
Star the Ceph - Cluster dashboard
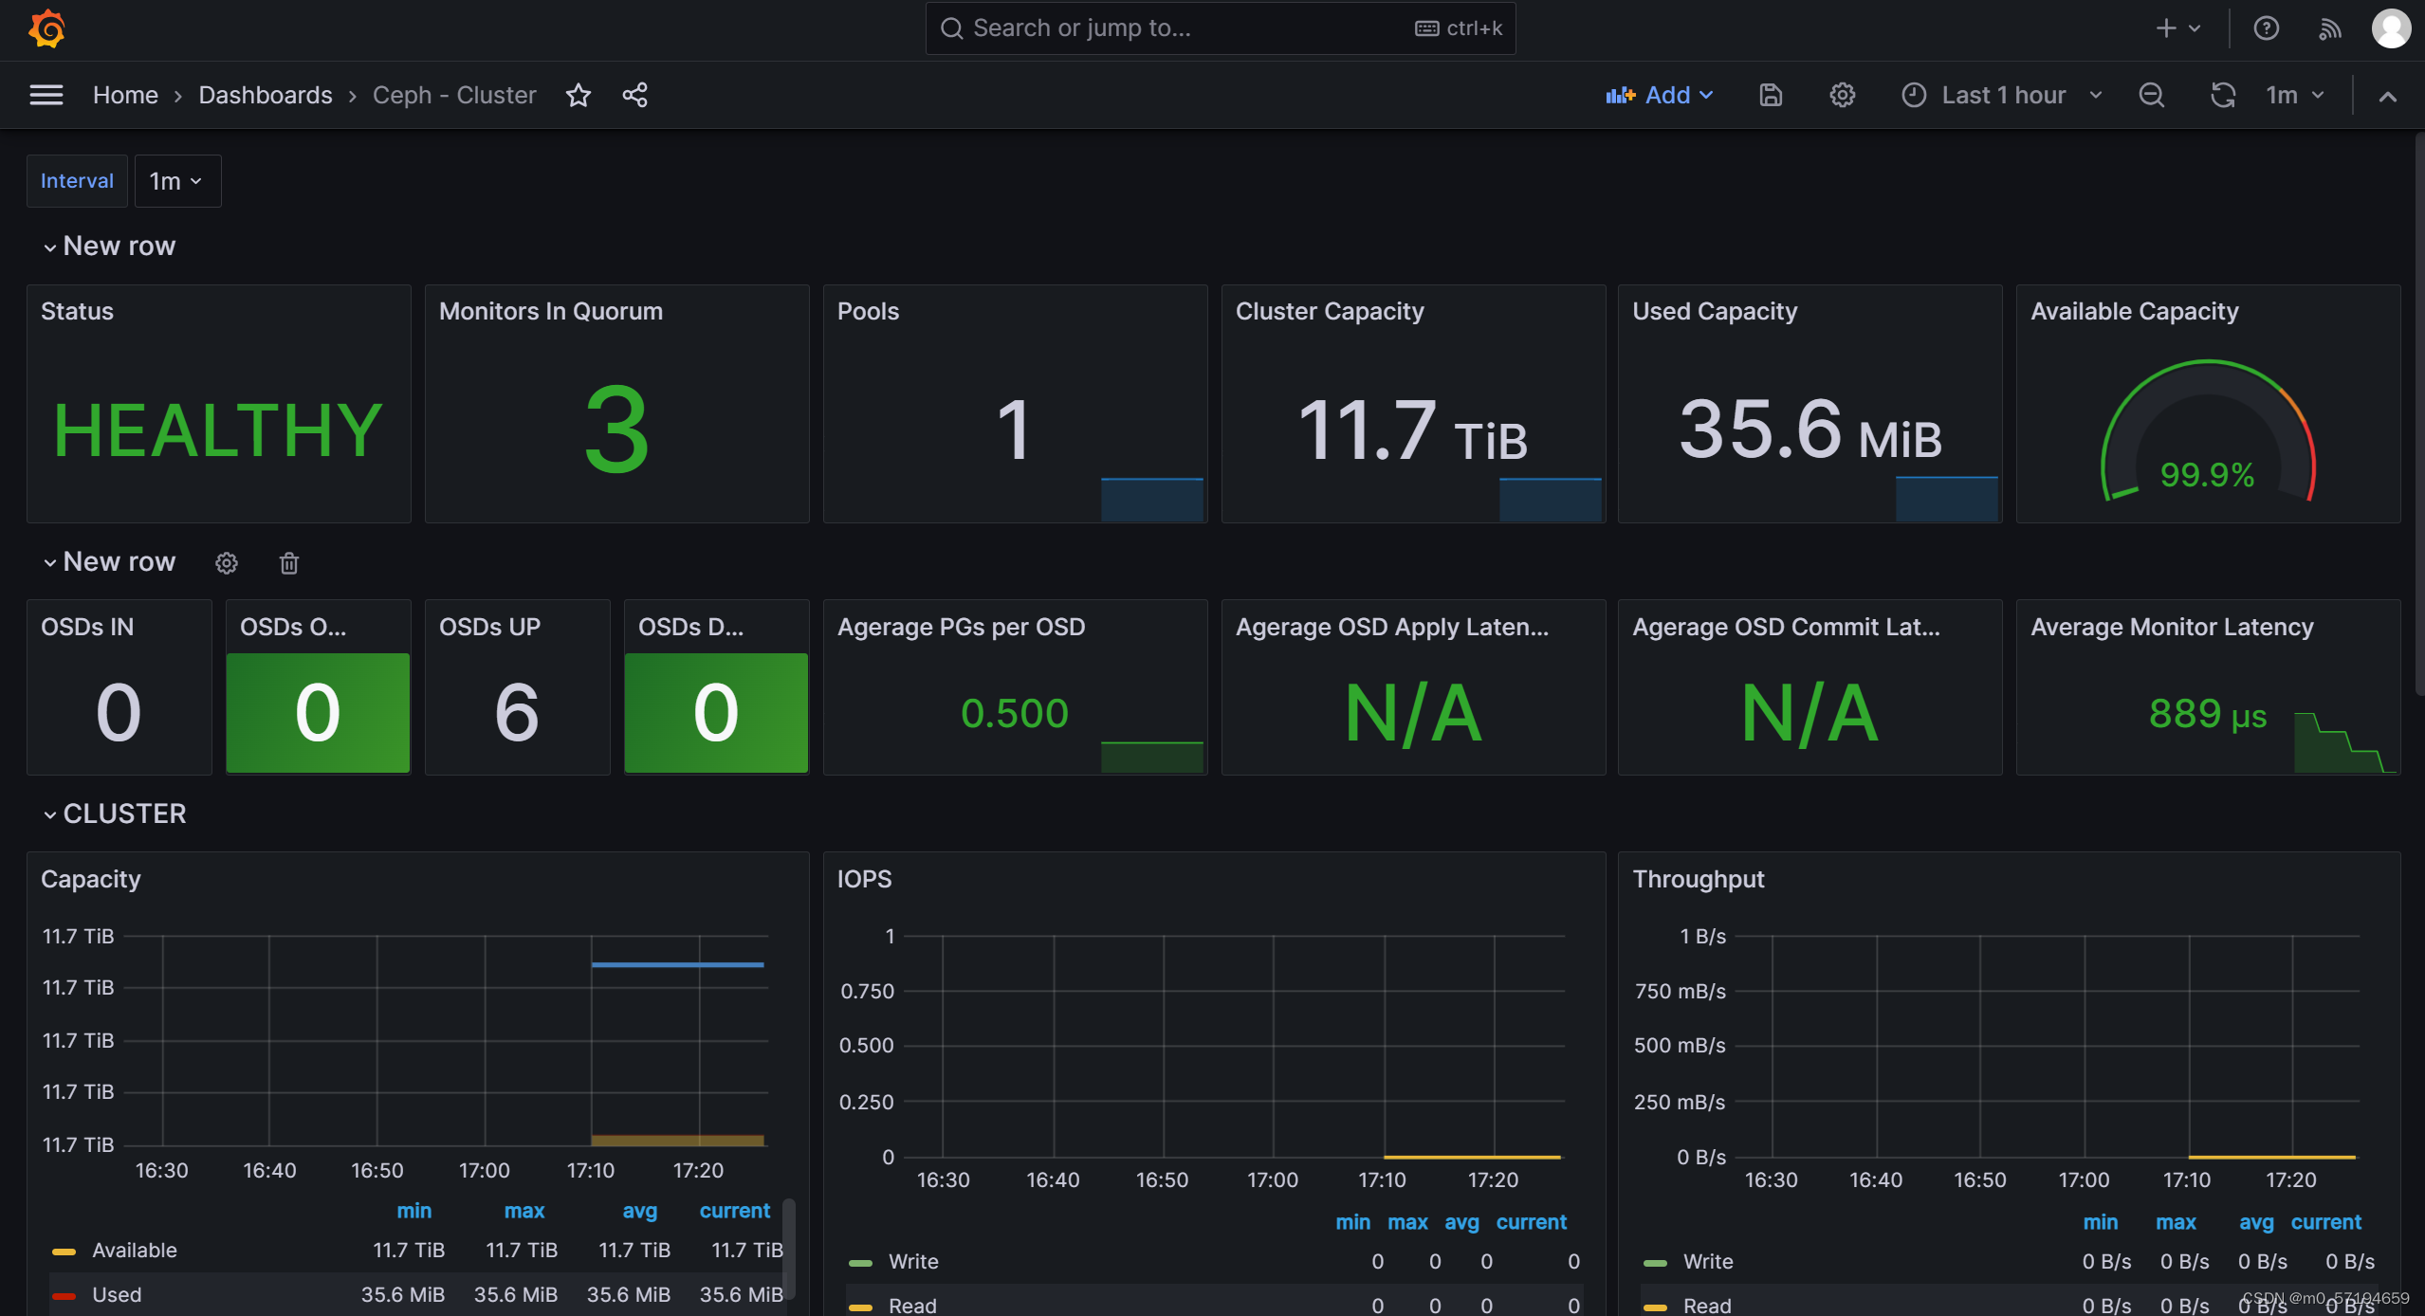point(578,95)
